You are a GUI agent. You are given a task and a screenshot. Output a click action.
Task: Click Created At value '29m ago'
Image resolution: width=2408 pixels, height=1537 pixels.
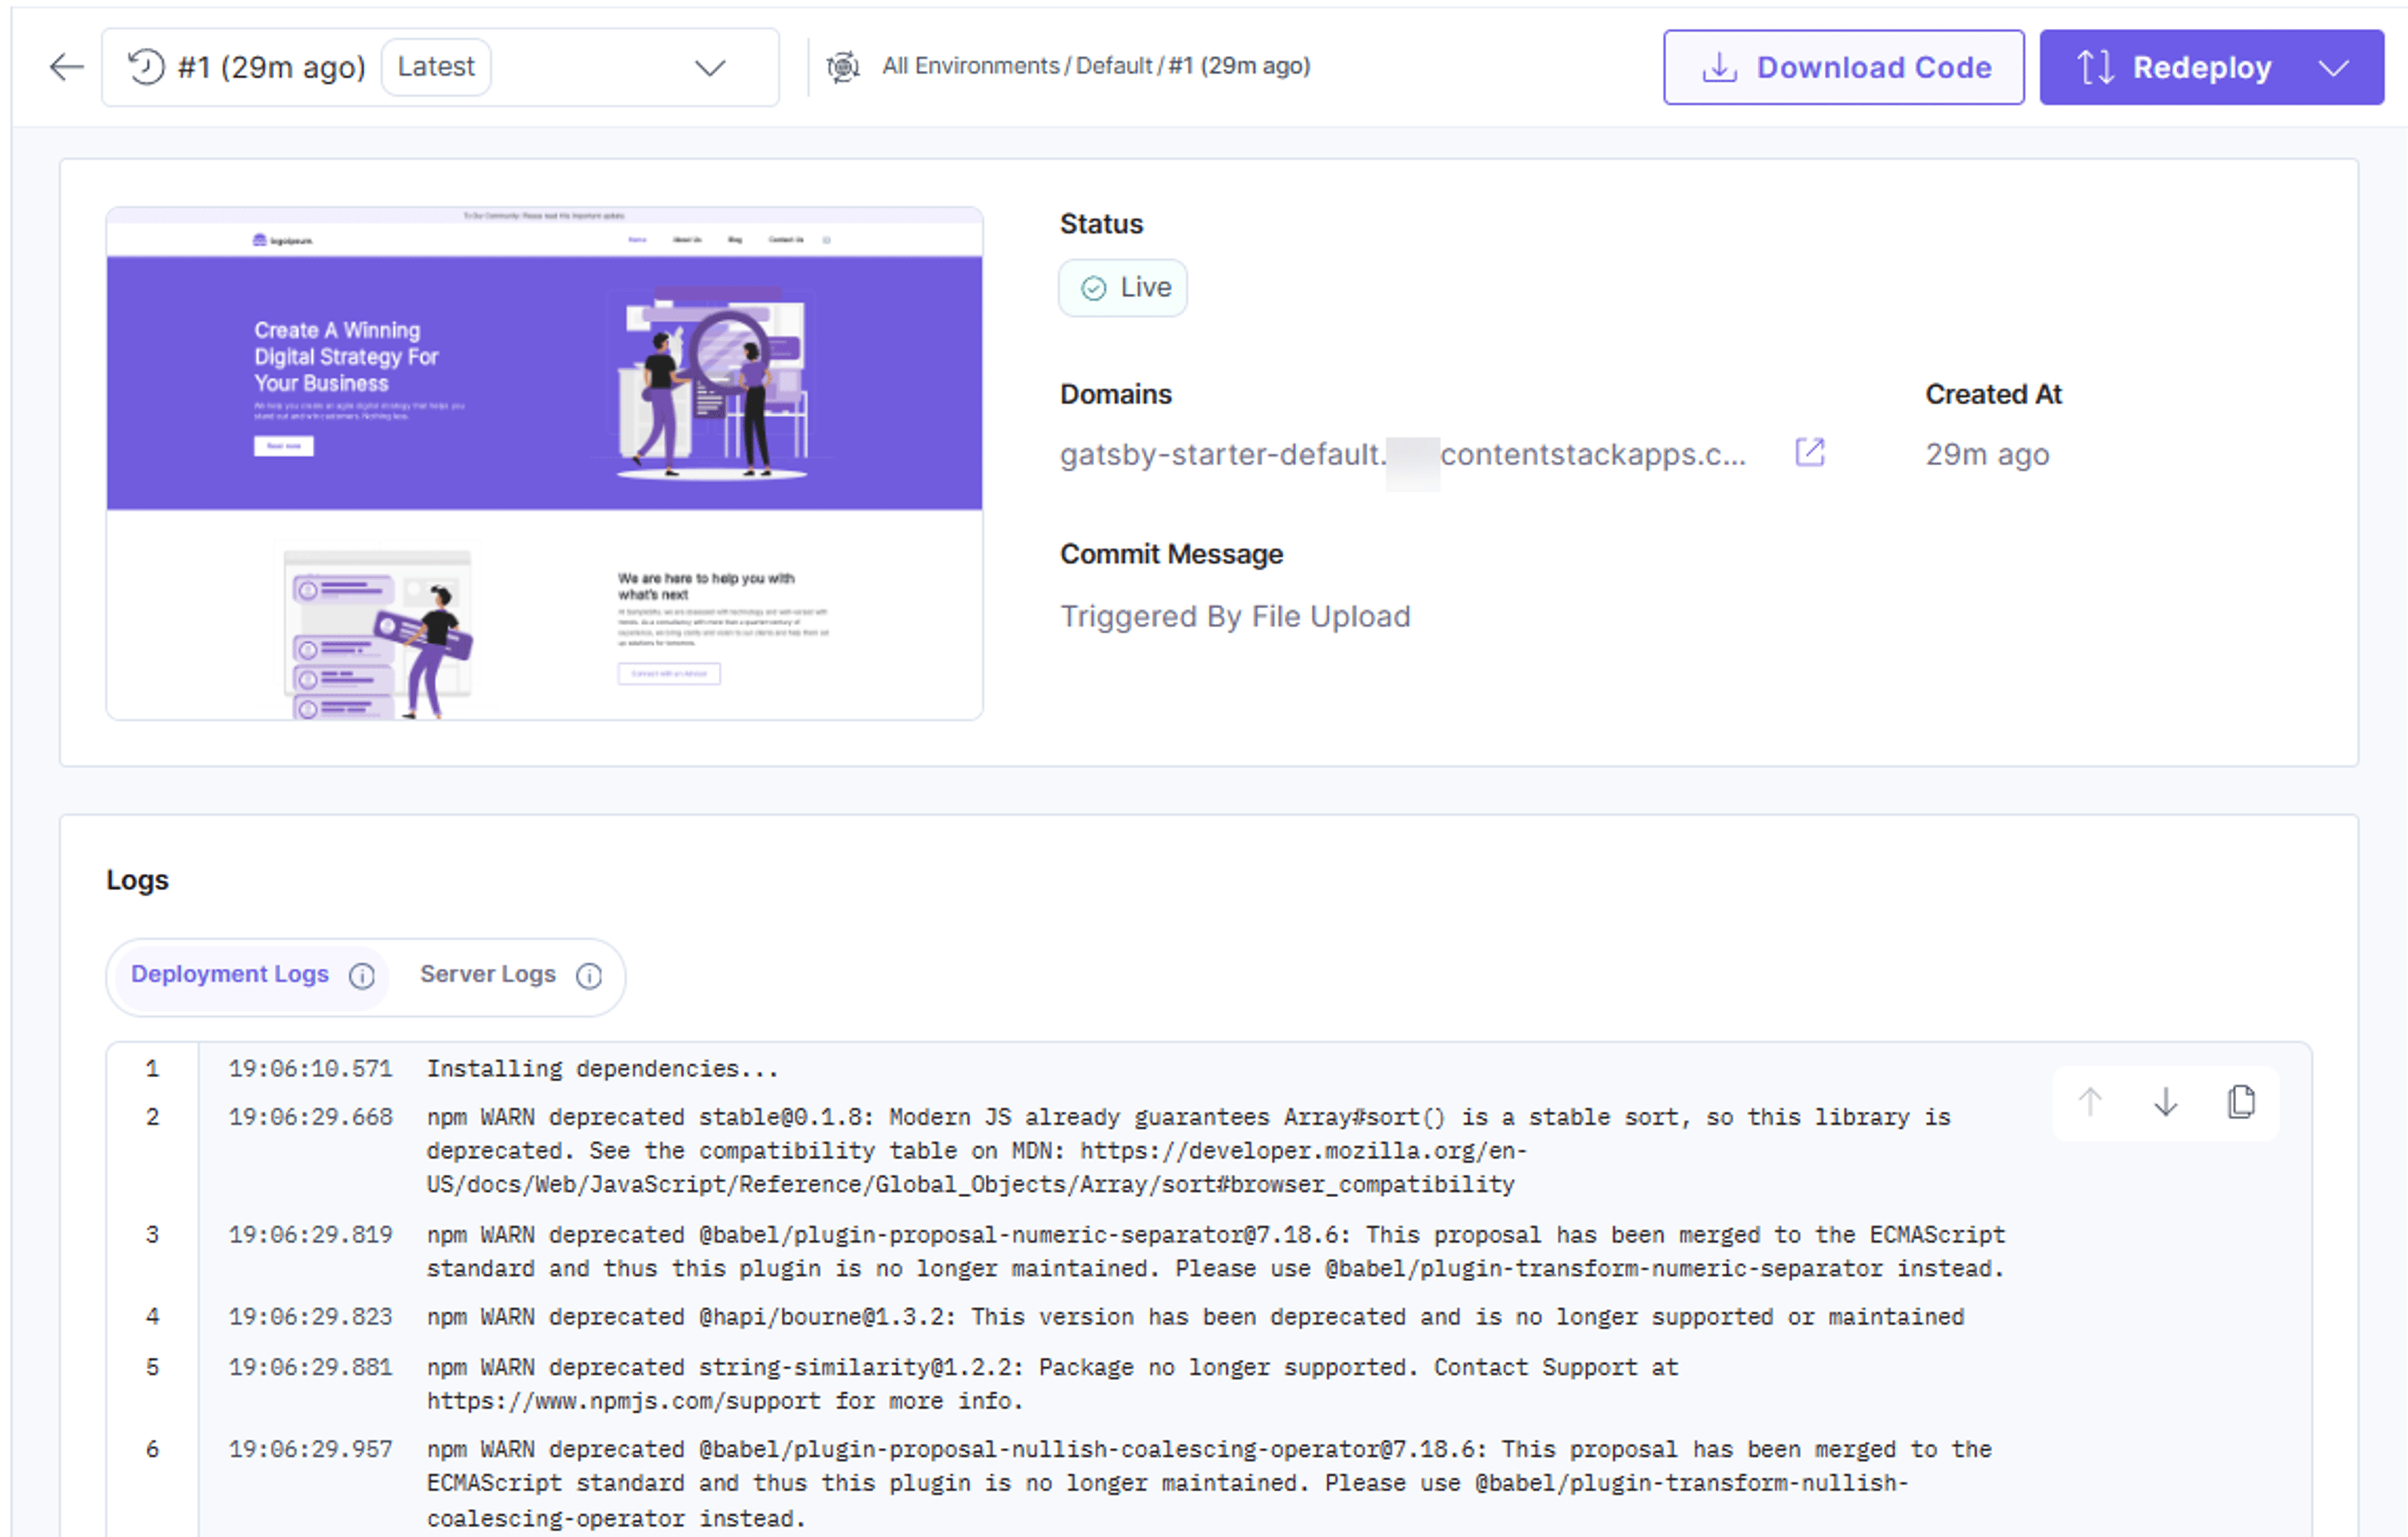[x=1987, y=454]
